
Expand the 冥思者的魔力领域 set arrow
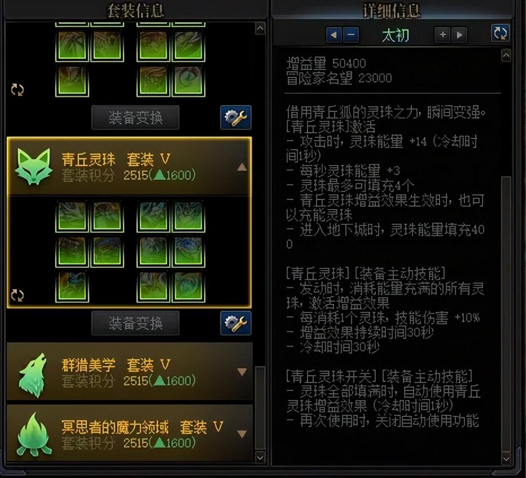coord(242,434)
